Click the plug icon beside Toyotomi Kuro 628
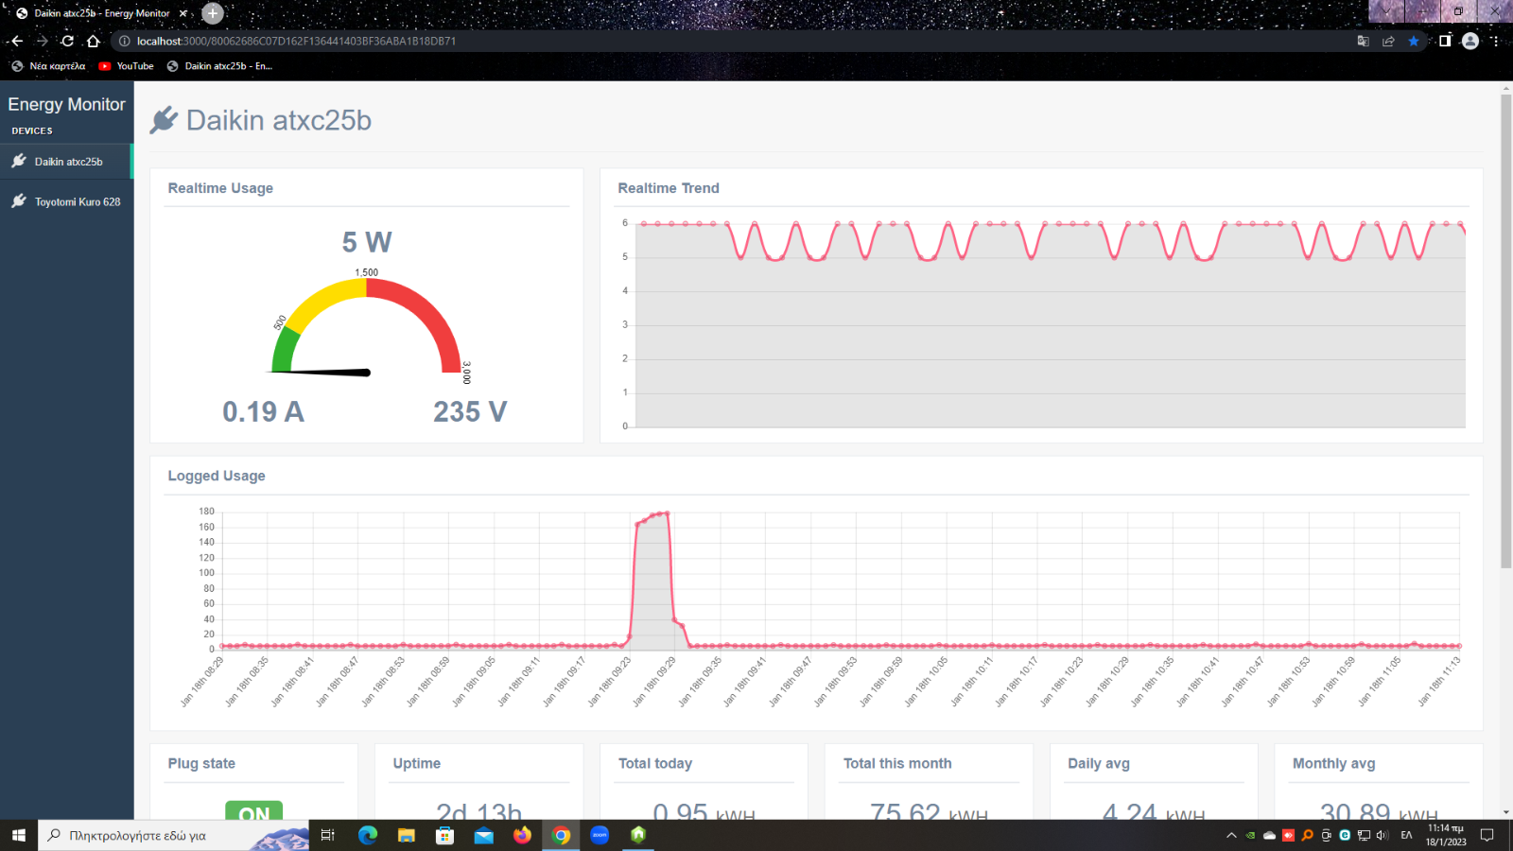 (x=19, y=200)
